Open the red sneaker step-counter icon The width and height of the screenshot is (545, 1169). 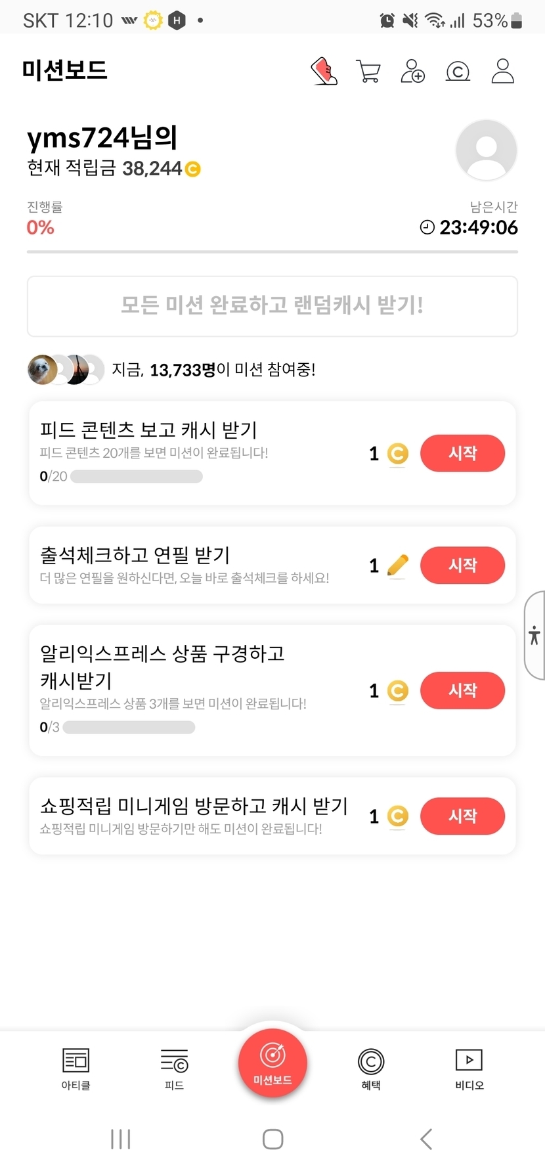pos(324,71)
